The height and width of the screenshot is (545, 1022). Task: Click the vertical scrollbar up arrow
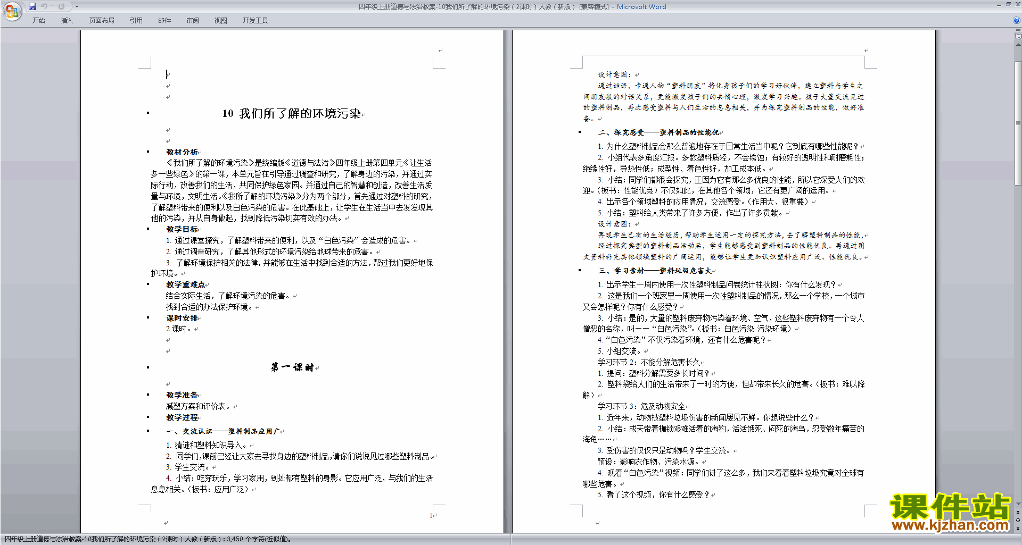tap(1018, 45)
